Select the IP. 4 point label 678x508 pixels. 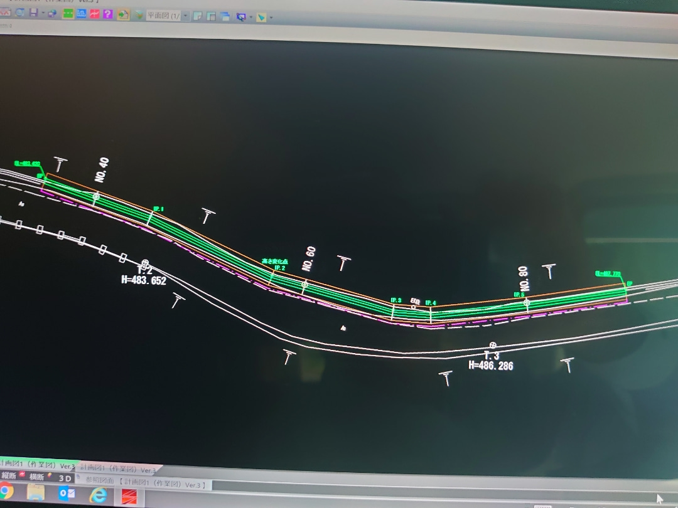pyautogui.click(x=431, y=303)
